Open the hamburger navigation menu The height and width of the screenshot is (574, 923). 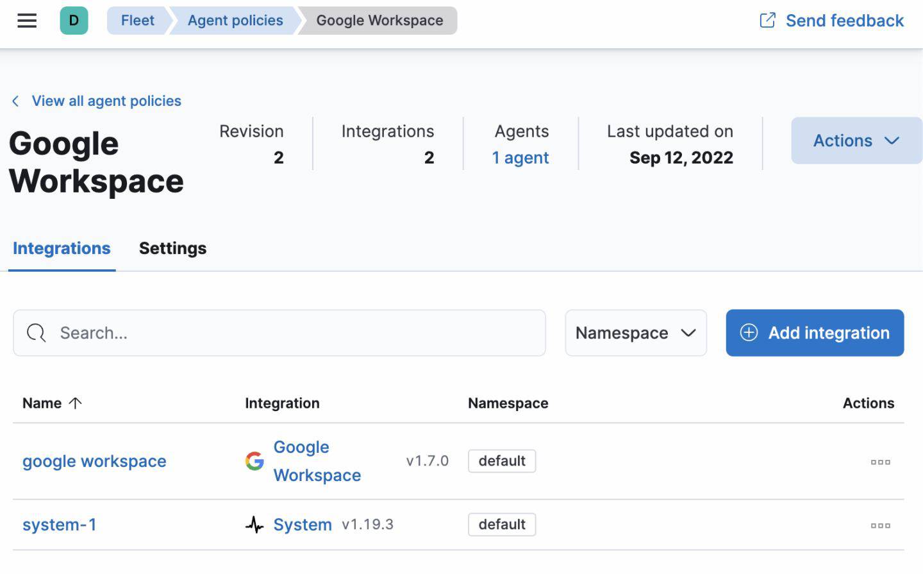pos(27,21)
